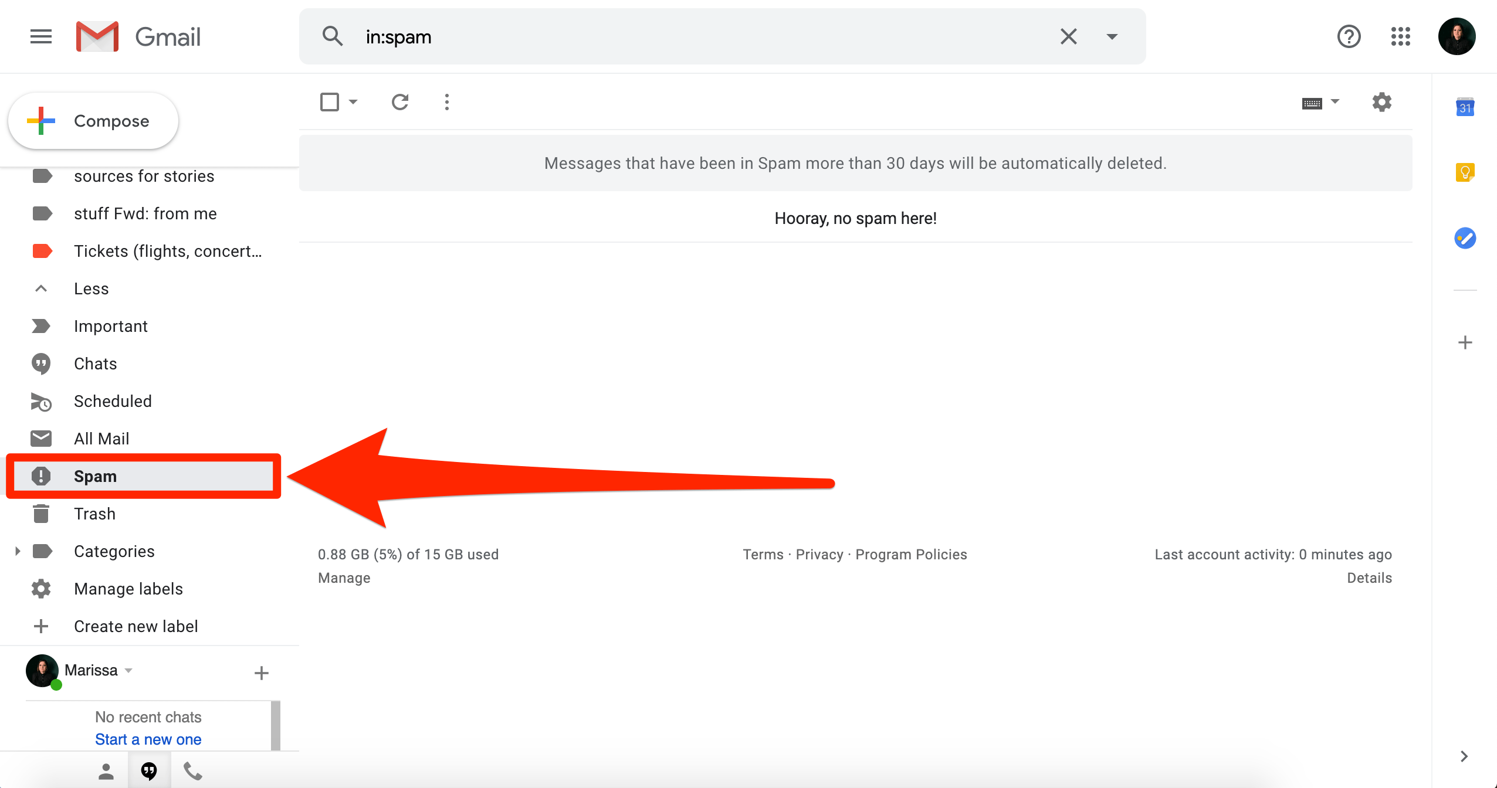Image resolution: width=1497 pixels, height=788 pixels.
Task: Click the Compose button
Action: pos(93,121)
